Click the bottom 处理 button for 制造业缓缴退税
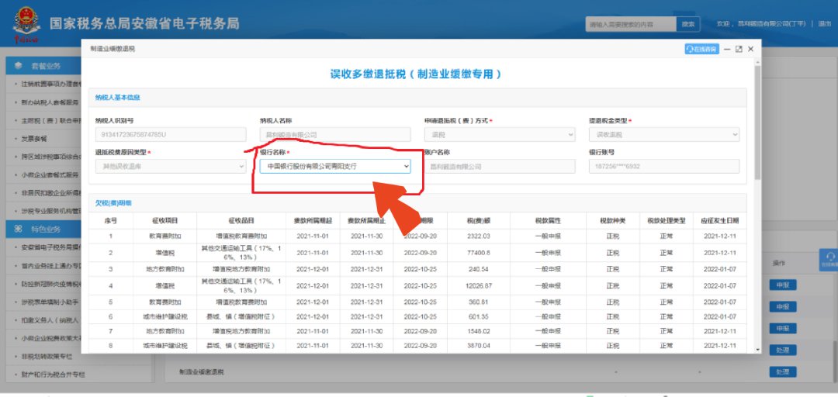This screenshot has height=397, width=838. [x=783, y=372]
